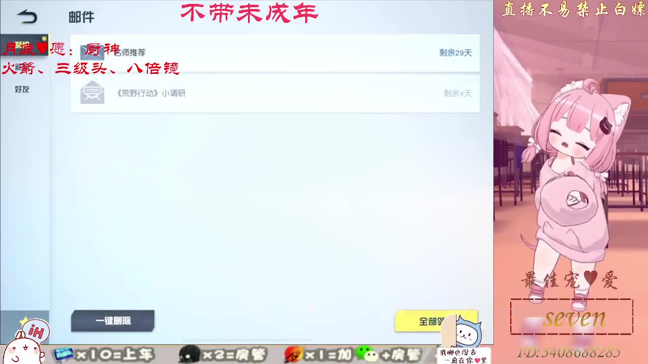The width and height of the screenshot is (648, 364).
Task: Click the opened envelope icon of 小调研
Action: [x=92, y=94]
